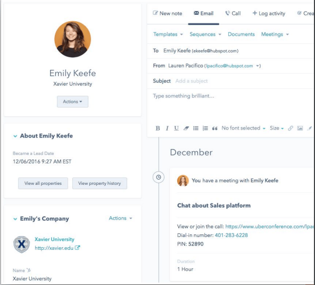Insert a blockquote

click(215, 128)
